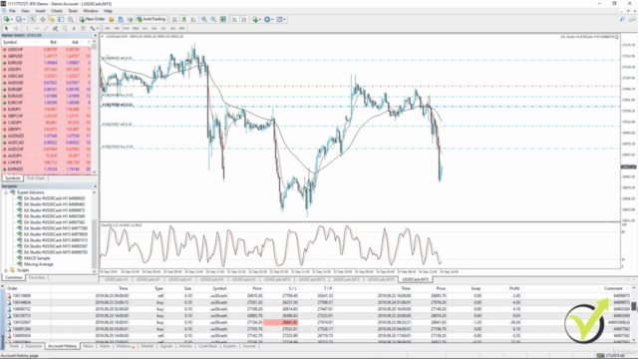Select the Equidistant Channel tool

pyautogui.click(x=55, y=29)
